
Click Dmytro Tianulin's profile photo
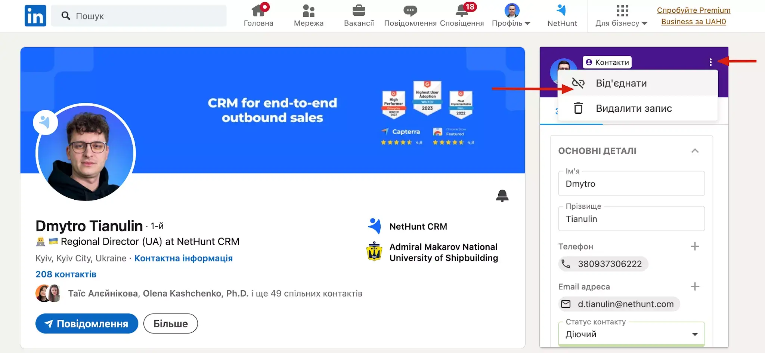click(86, 153)
